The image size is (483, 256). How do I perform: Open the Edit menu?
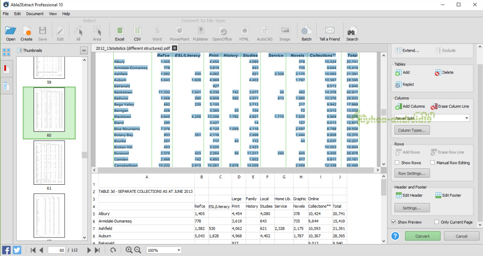[x=17, y=13]
